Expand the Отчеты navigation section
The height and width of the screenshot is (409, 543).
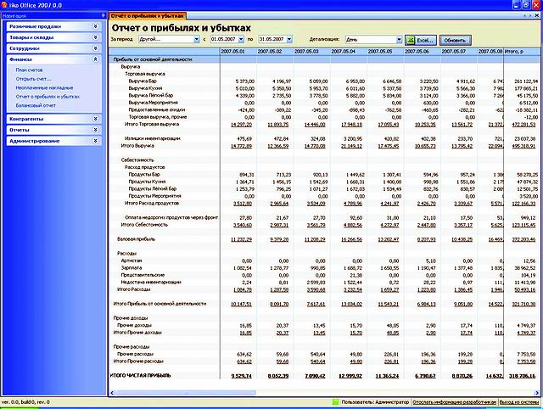tap(96, 130)
